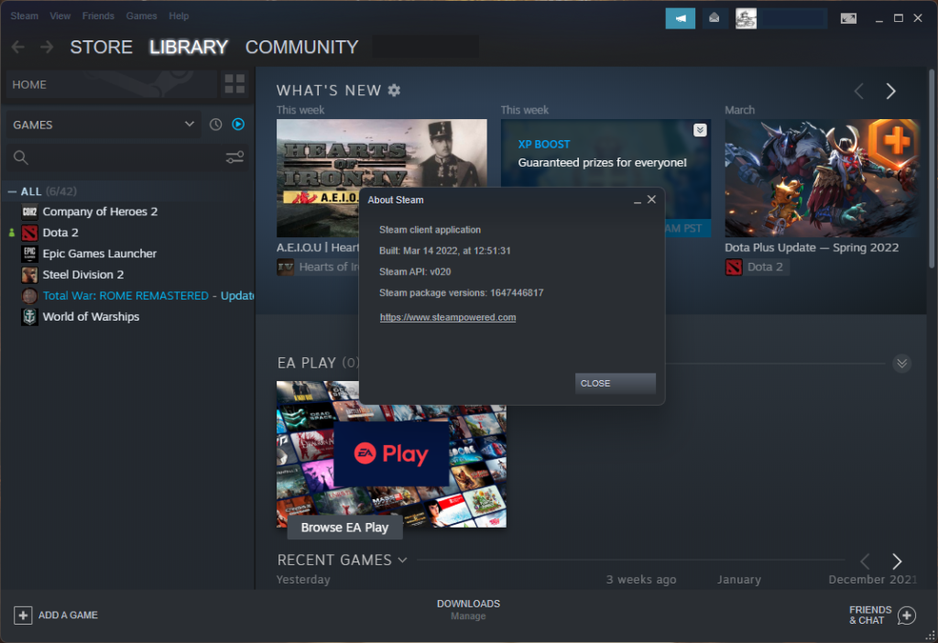Click the main content vertical scrollbar
This screenshot has width=938, height=643.
coord(932,169)
